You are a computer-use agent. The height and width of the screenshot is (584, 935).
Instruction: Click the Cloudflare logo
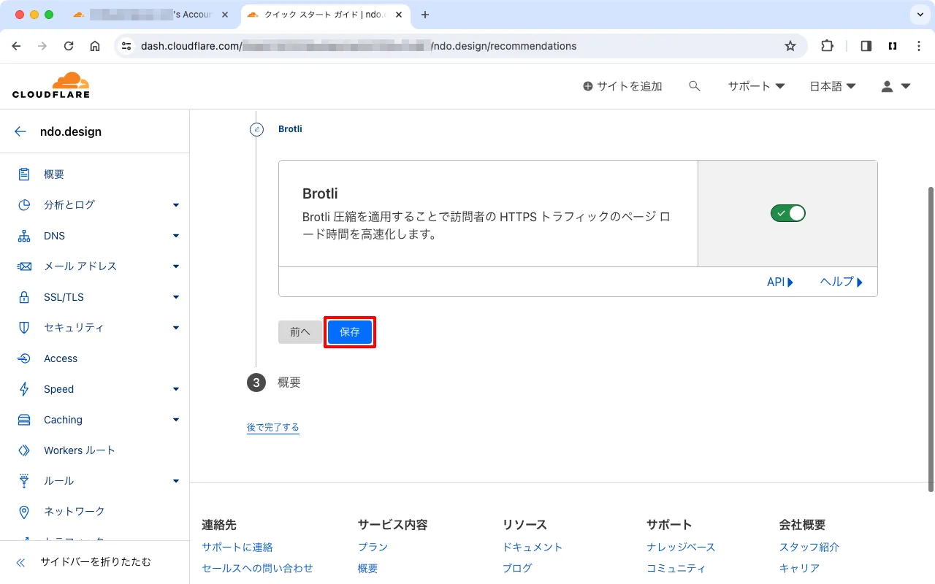coord(51,85)
